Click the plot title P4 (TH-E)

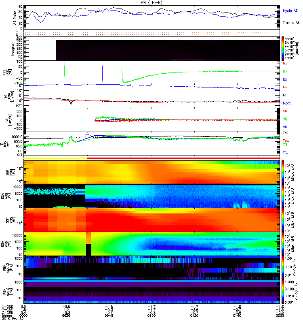[x=151, y=2]
